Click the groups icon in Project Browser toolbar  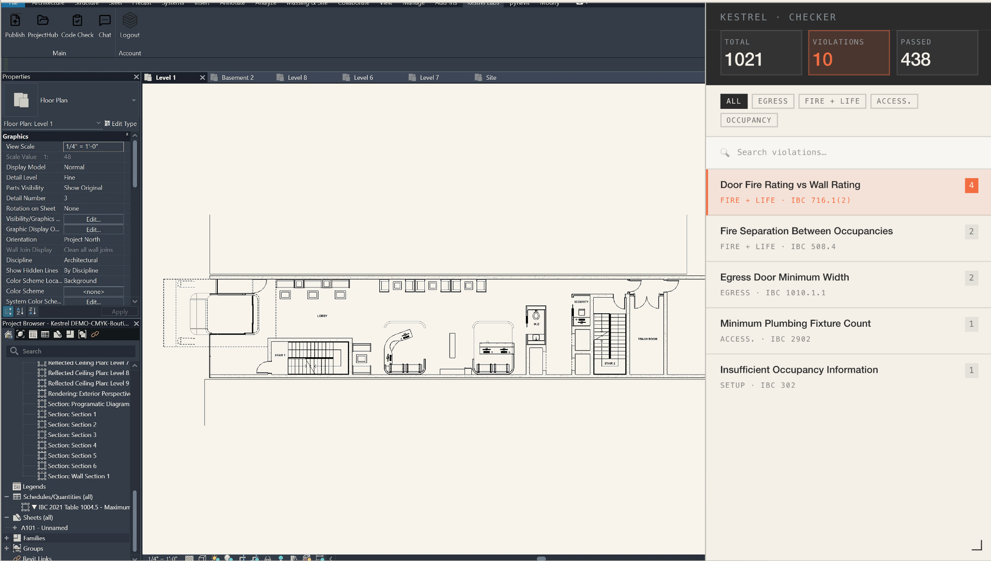click(x=82, y=334)
